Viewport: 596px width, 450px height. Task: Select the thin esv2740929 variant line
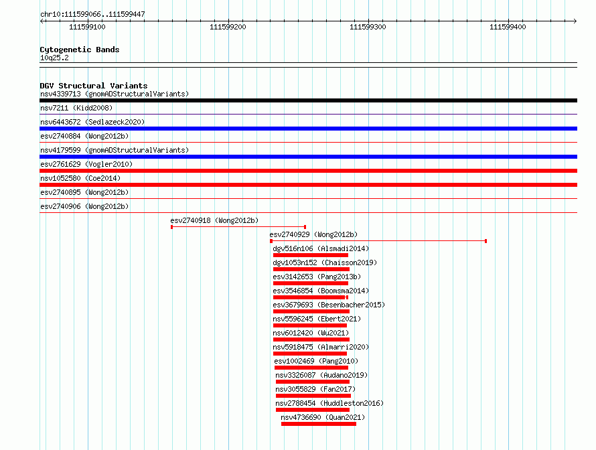tap(378, 241)
